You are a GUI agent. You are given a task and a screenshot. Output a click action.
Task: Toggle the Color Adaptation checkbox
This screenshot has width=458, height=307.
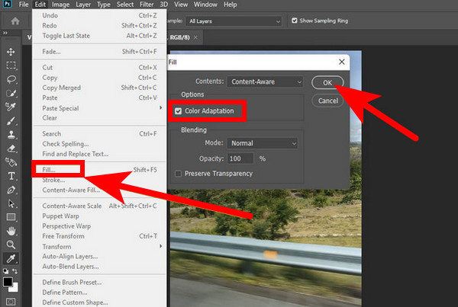pos(179,111)
